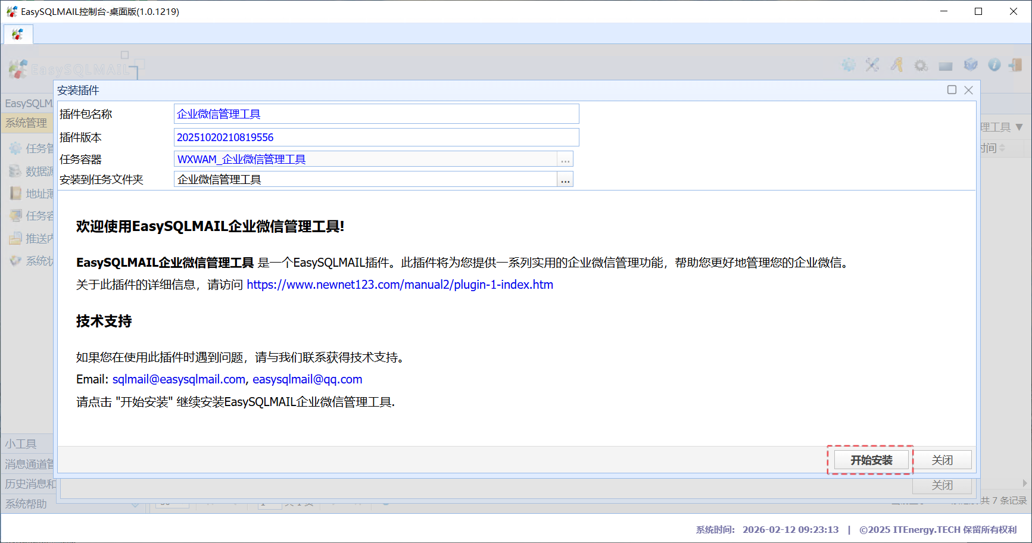Browse task container with ellipsis button
Screen dimensions: 1032x543
point(565,160)
